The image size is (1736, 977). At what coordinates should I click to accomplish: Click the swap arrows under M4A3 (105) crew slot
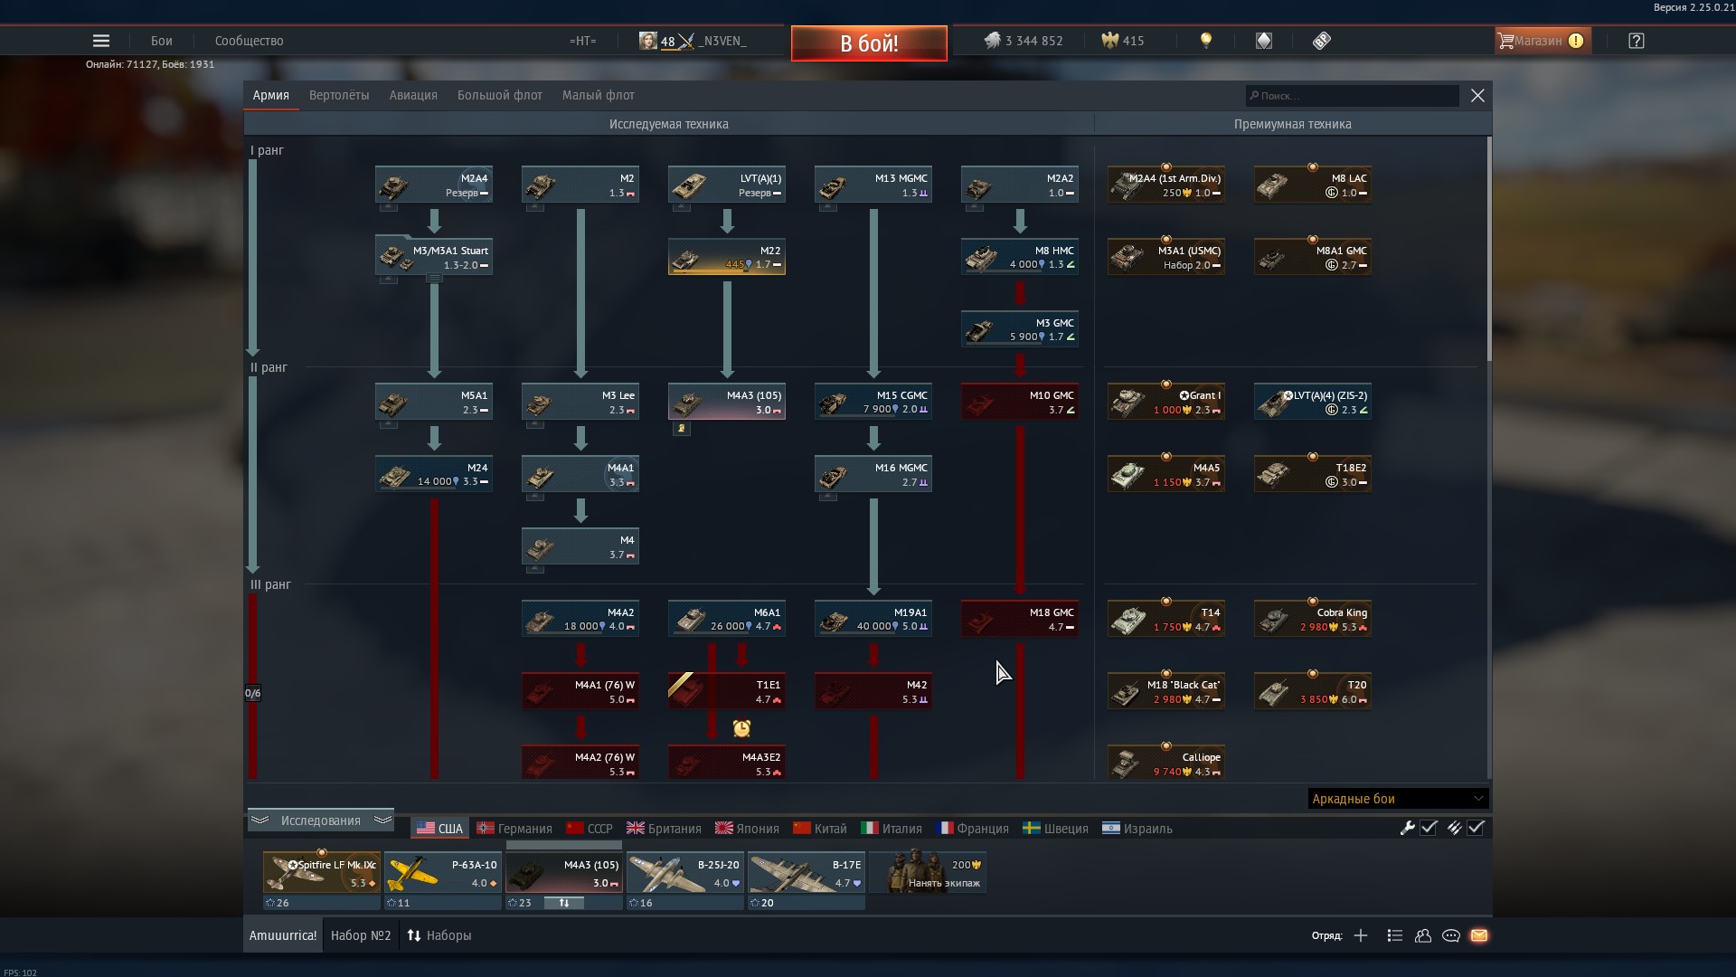point(564,903)
